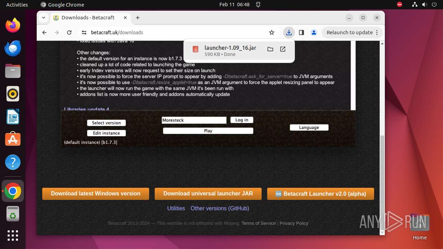
Task: Open the Utilities link
Action: pos(176,208)
